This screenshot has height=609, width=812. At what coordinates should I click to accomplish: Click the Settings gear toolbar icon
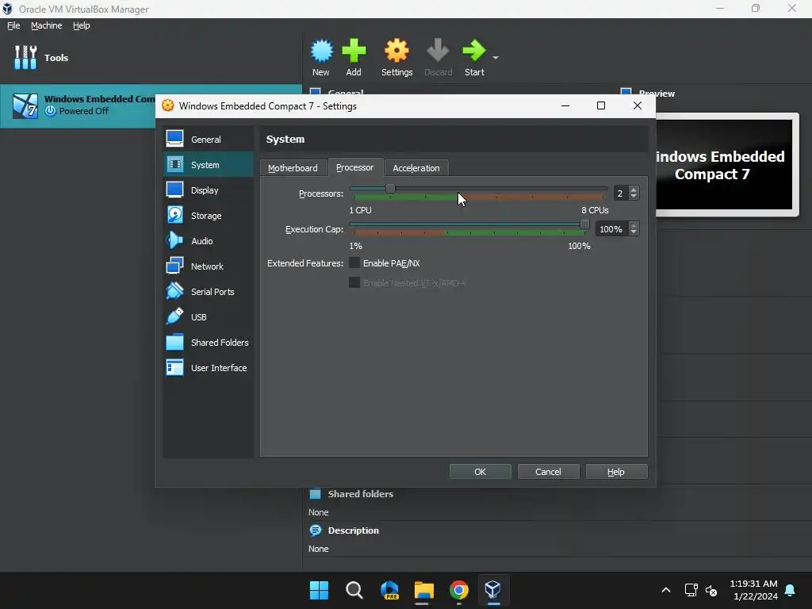tap(396, 51)
